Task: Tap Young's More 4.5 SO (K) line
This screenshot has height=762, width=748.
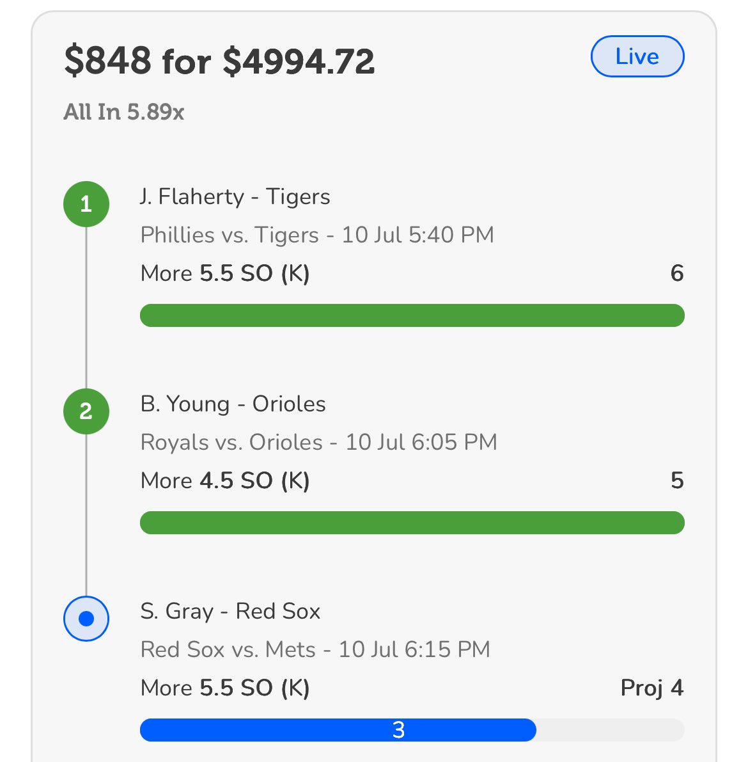Action: [x=225, y=481]
